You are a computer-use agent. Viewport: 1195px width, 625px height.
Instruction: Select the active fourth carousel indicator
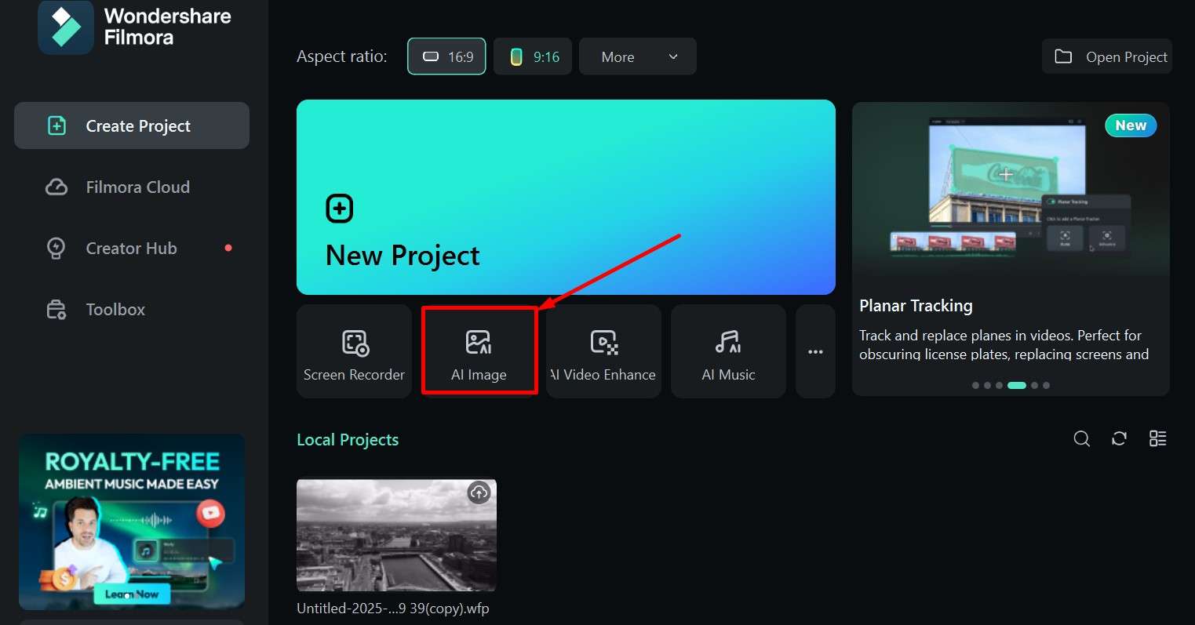click(1017, 385)
